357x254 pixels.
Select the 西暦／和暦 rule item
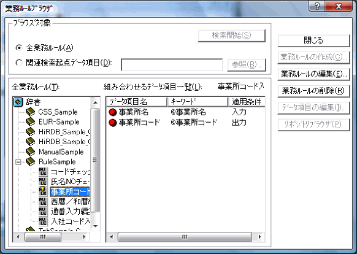(70, 201)
